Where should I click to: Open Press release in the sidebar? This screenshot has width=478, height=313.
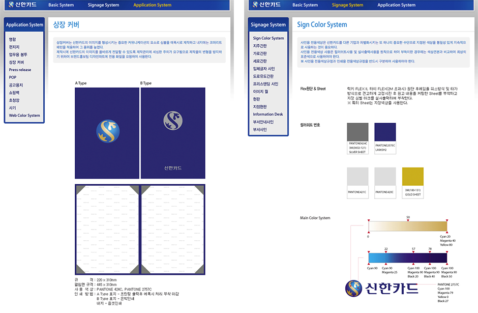click(x=20, y=70)
